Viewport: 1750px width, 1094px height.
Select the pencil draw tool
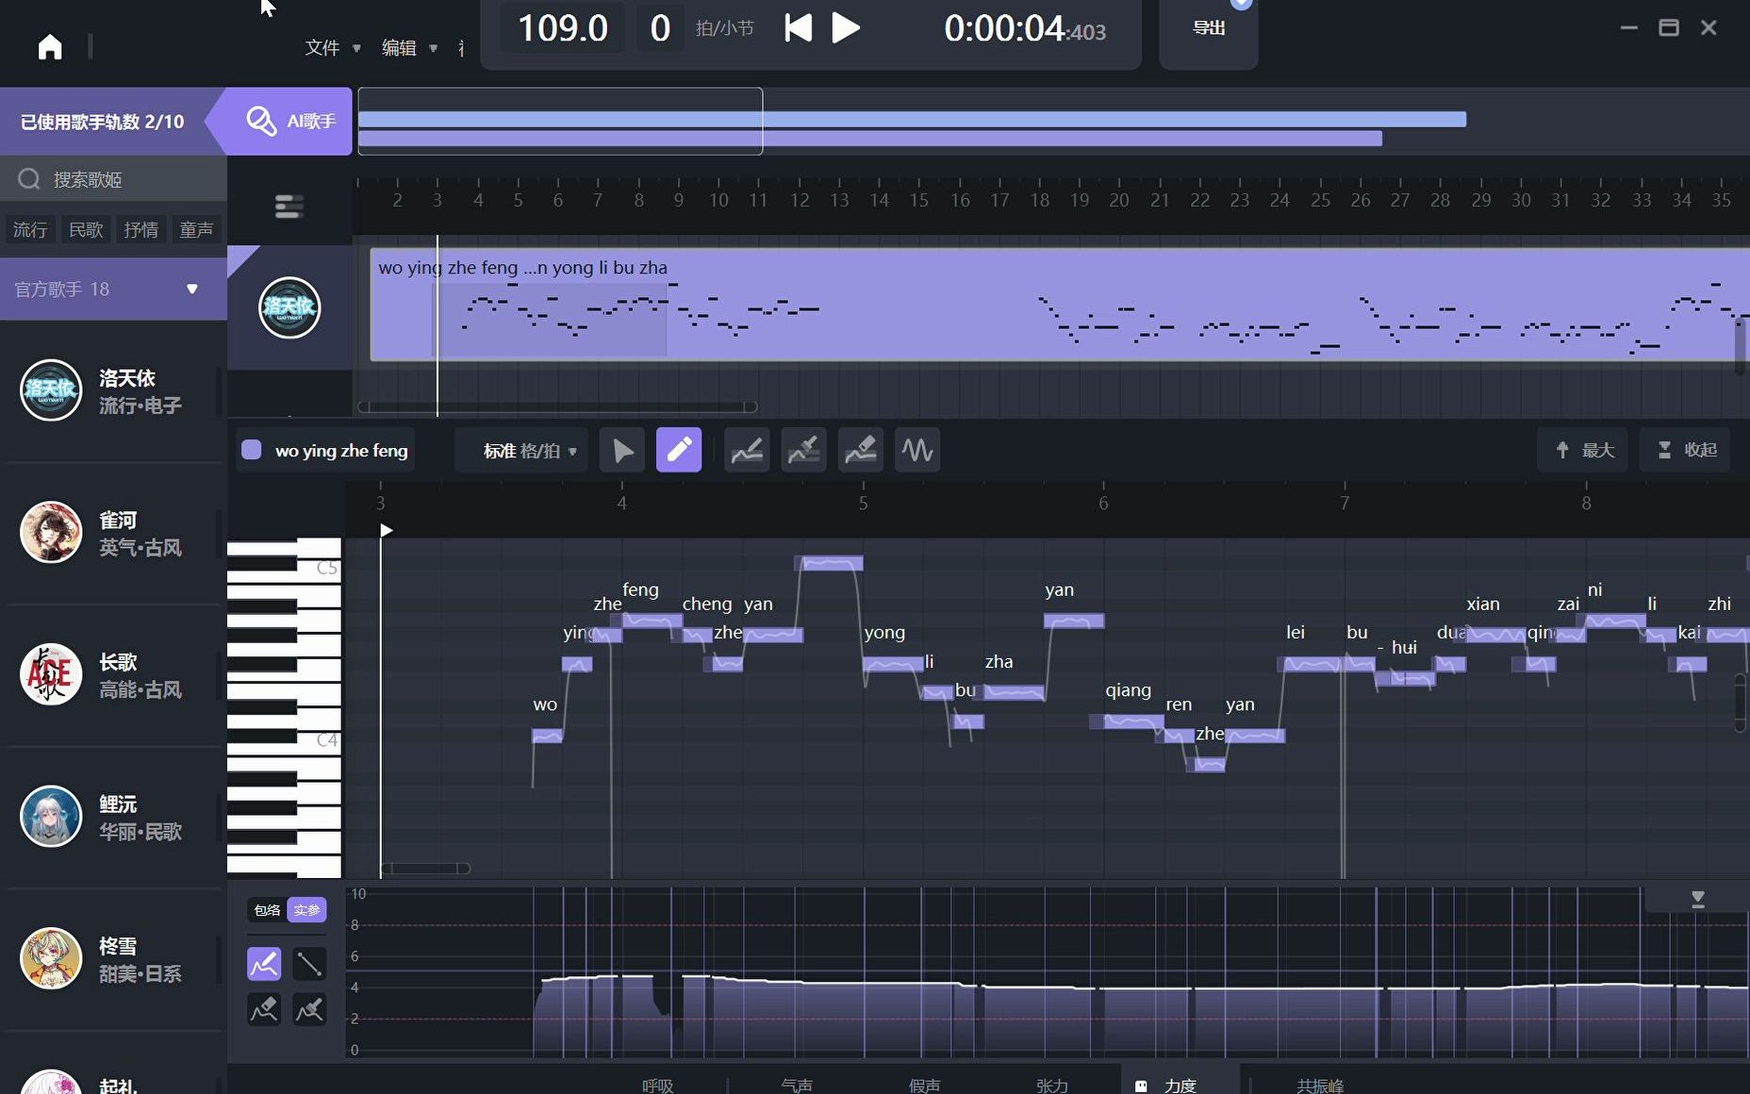679,450
